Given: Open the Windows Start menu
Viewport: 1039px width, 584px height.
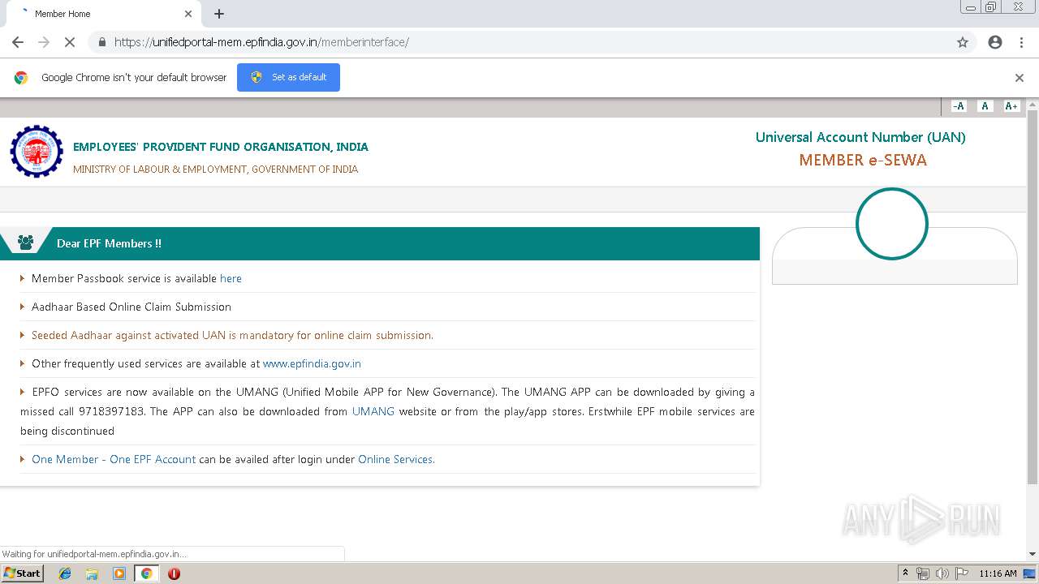Looking at the screenshot, I should (23, 573).
